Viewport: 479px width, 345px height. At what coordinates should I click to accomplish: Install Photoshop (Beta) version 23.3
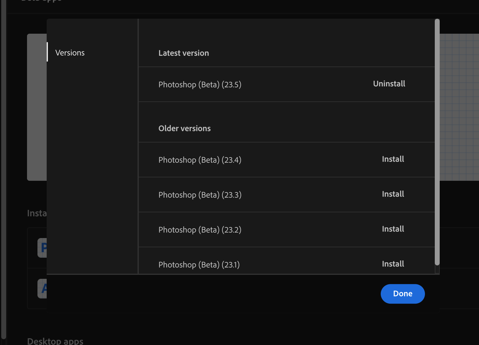pyautogui.click(x=393, y=194)
